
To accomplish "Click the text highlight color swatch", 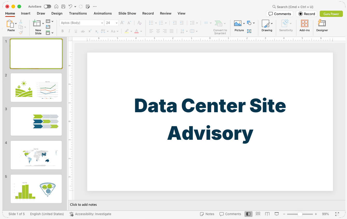I will click(x=127, y=31).
